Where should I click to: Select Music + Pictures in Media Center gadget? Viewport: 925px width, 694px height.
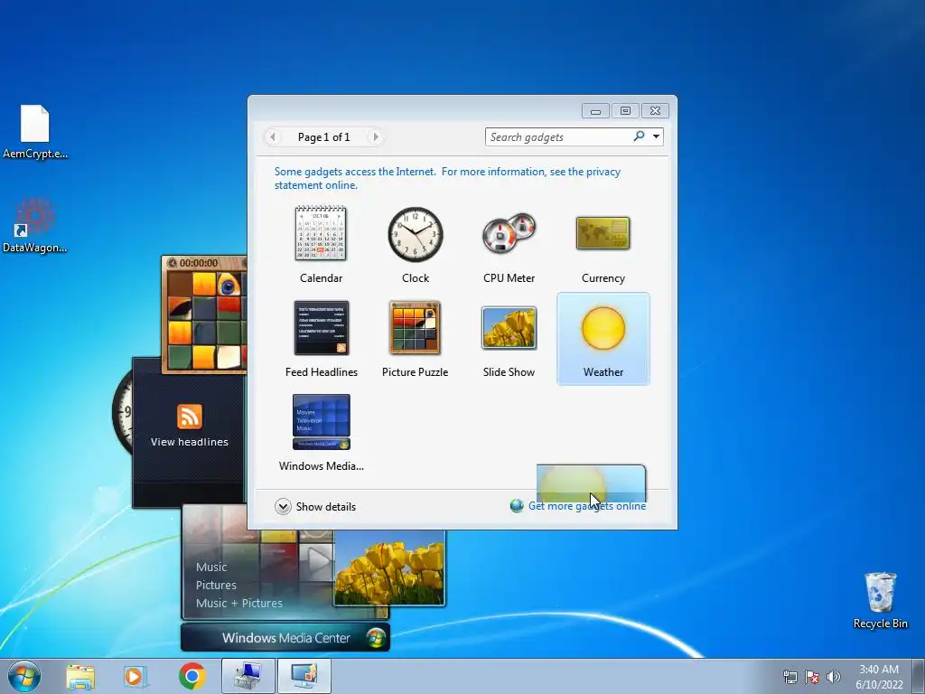(238, 603)
